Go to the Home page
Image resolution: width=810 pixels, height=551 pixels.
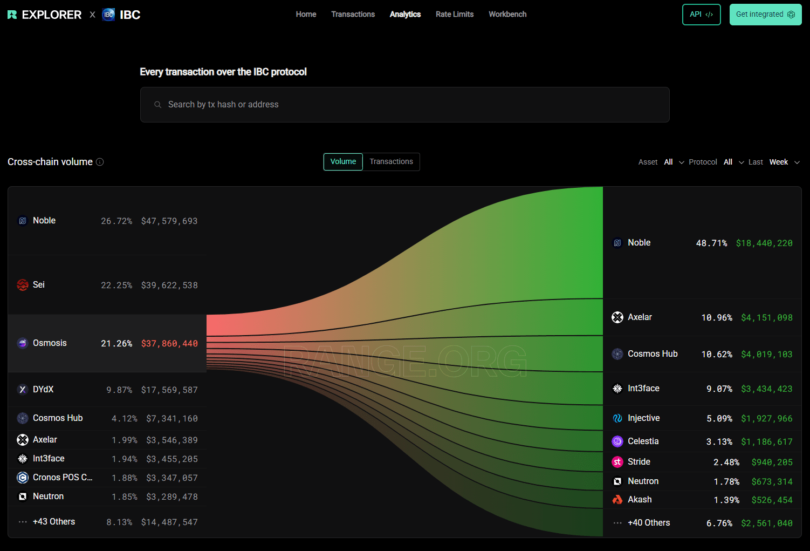click(306, 14)
